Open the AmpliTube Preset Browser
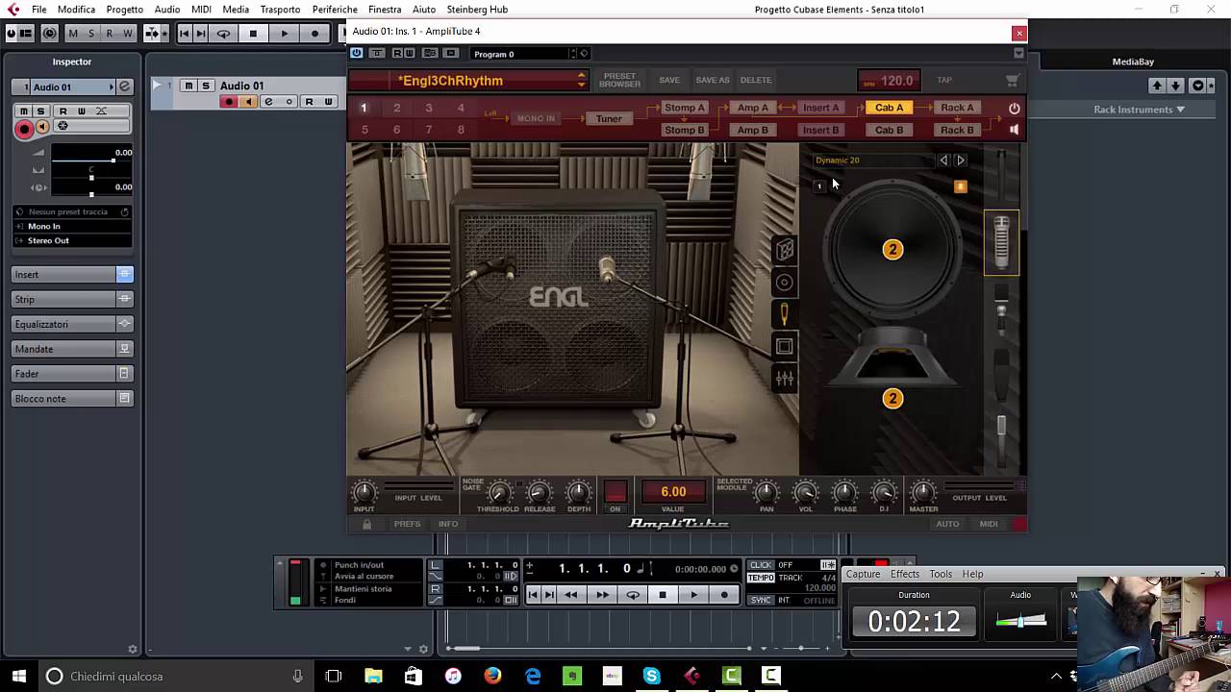This screenshot has width=1231, height=692. click(619, 80)
